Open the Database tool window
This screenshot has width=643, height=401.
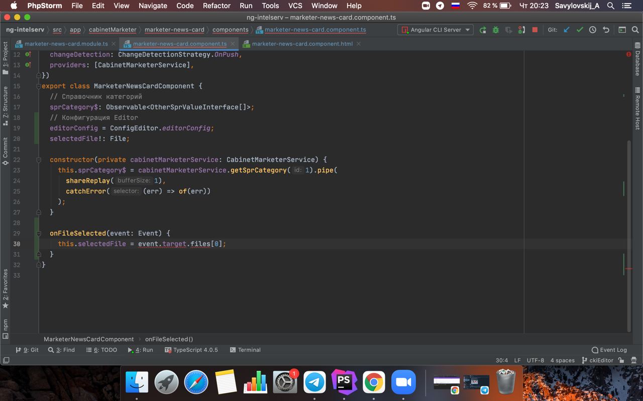(637, 60)
